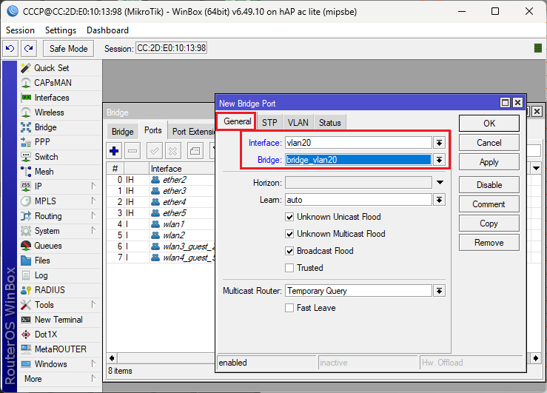Click the minus remove button in Bridge window
This screenshot has height=393, width=547.
point(132,151)
